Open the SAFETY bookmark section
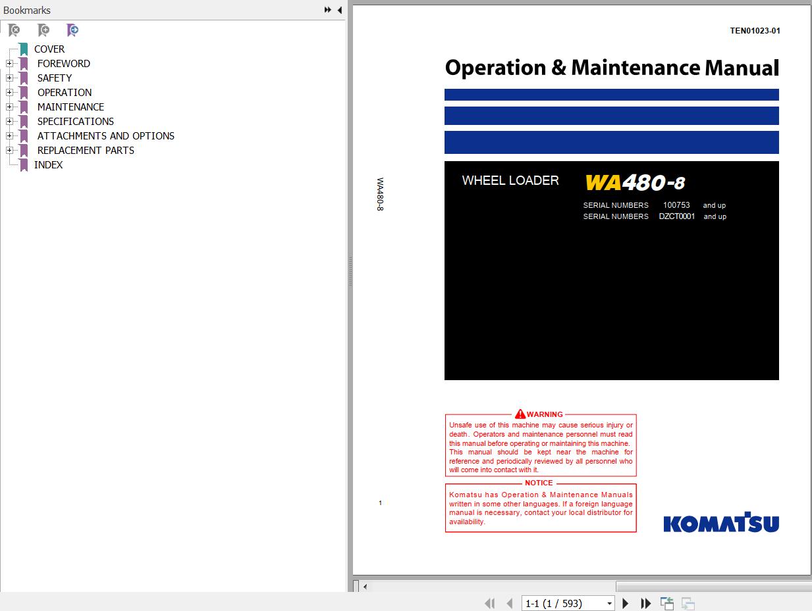This screenshot has width=812, height=611. click(55, 78)
